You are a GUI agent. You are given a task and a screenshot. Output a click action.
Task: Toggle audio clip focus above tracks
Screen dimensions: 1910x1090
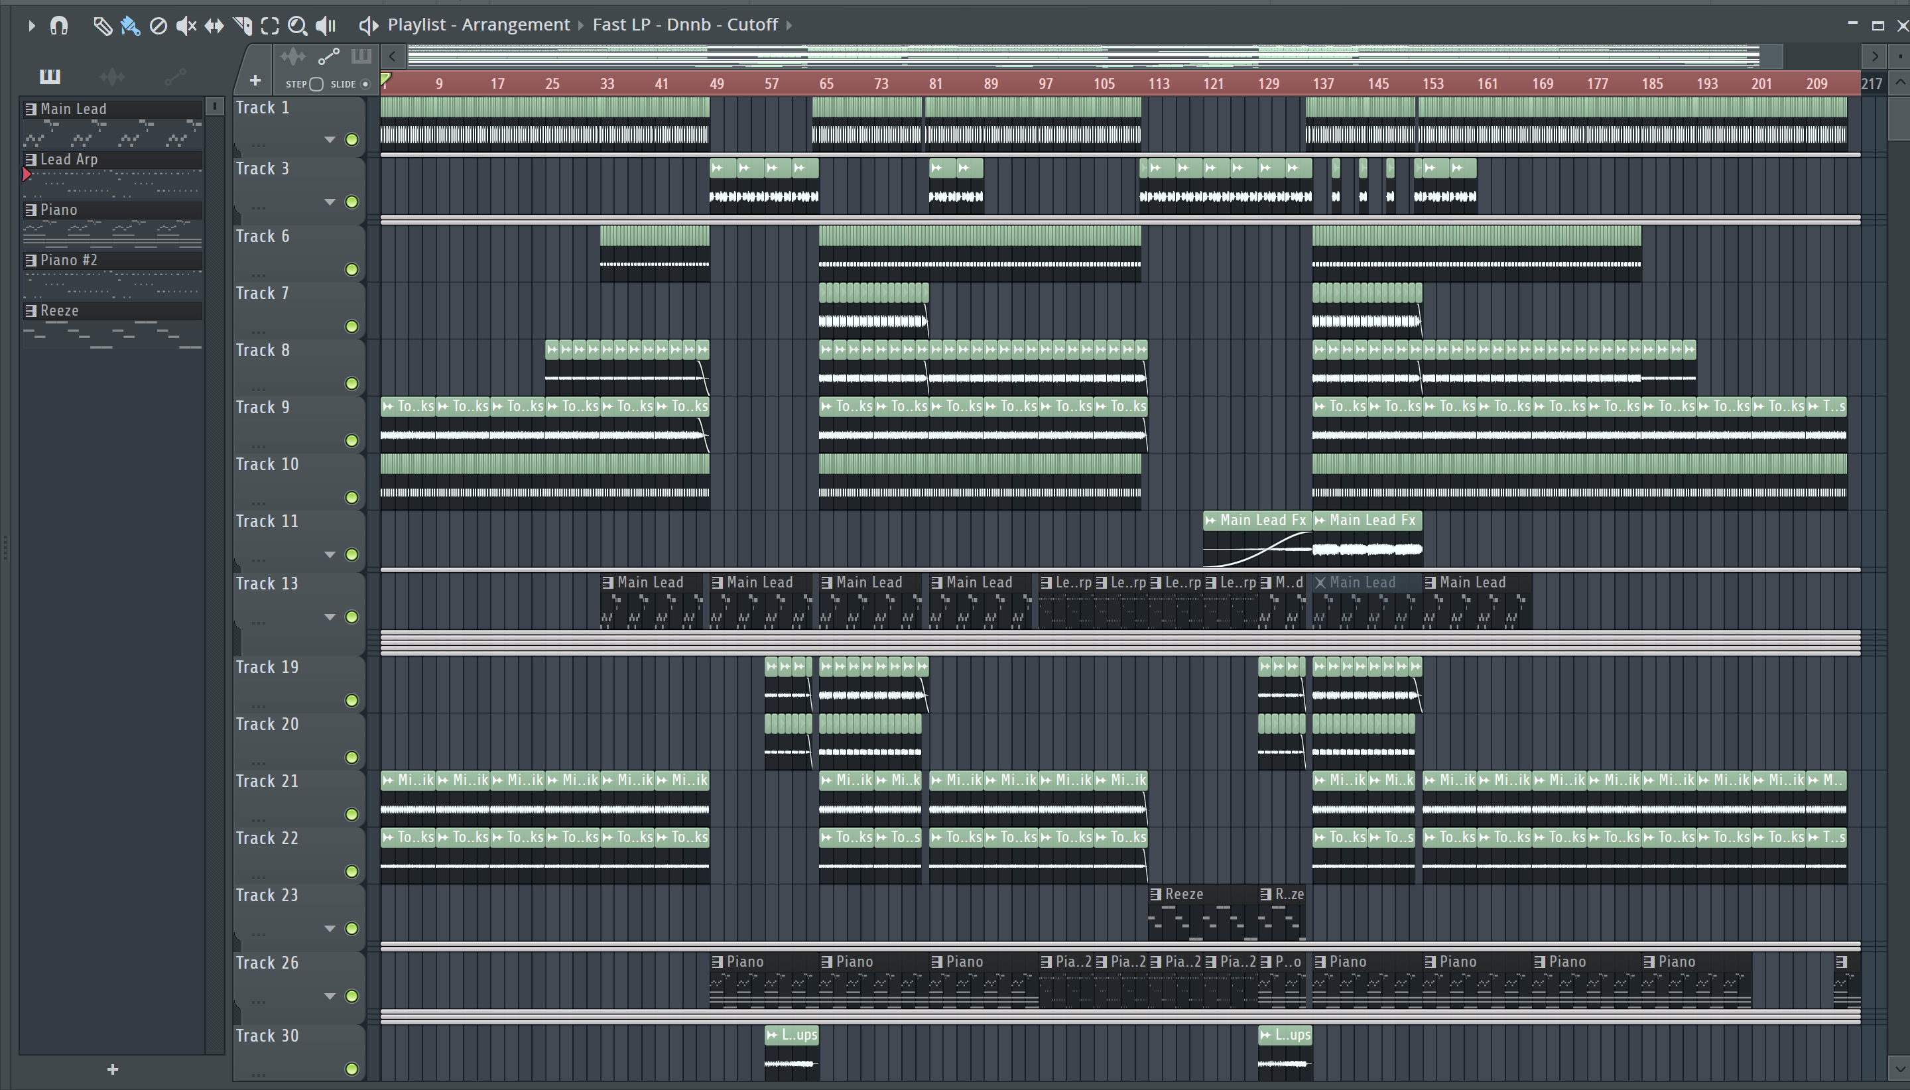[x=292, y=56]
